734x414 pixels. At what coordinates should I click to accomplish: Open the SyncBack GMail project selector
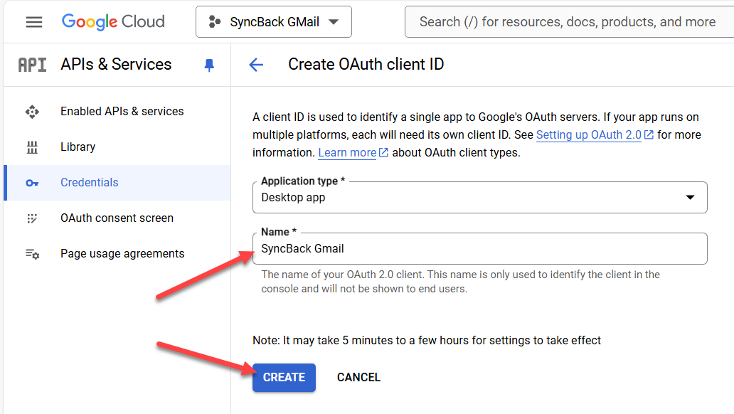[274, 21]
